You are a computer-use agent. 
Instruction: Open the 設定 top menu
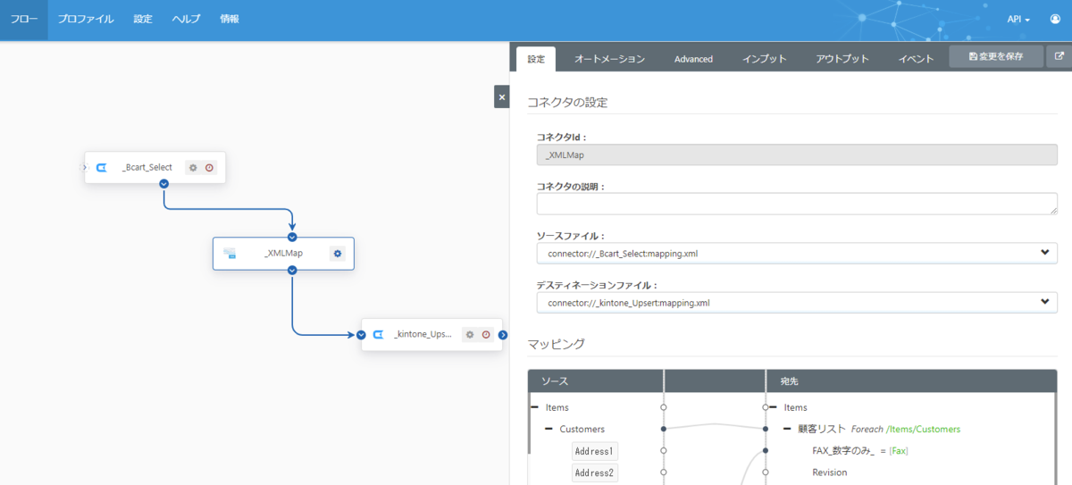143,19
